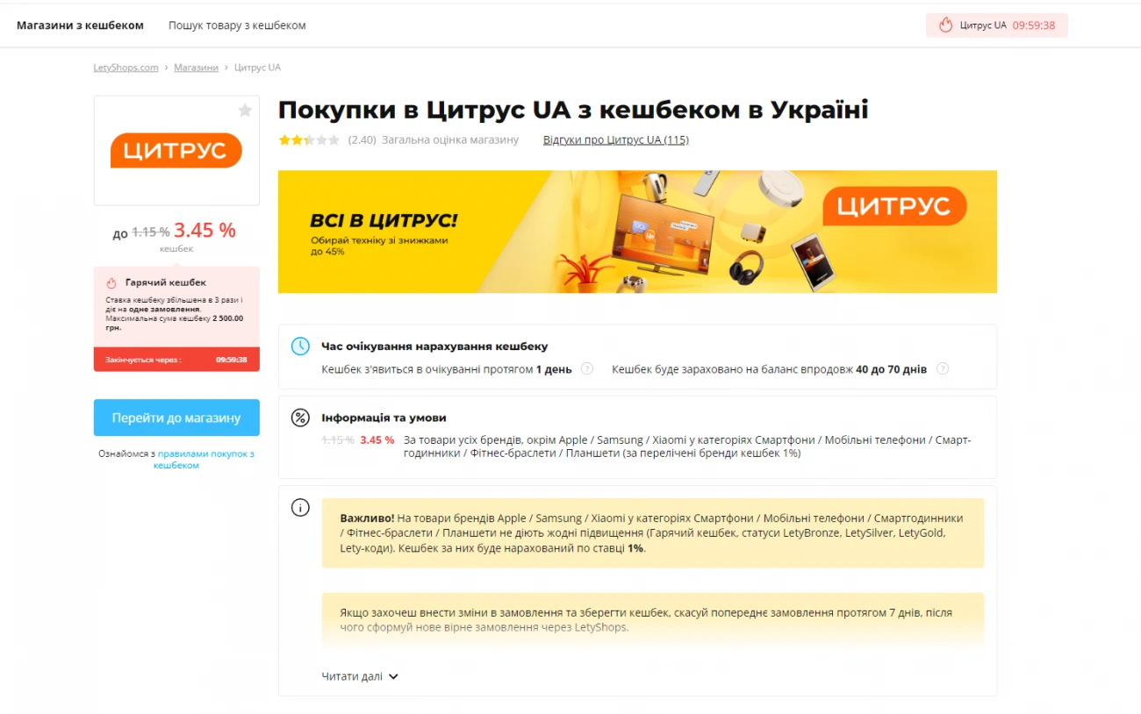Open Магазини з кешбеком menu
Image resolution: width=1141 pixels, height=714 pixels.
pos(80,25)
